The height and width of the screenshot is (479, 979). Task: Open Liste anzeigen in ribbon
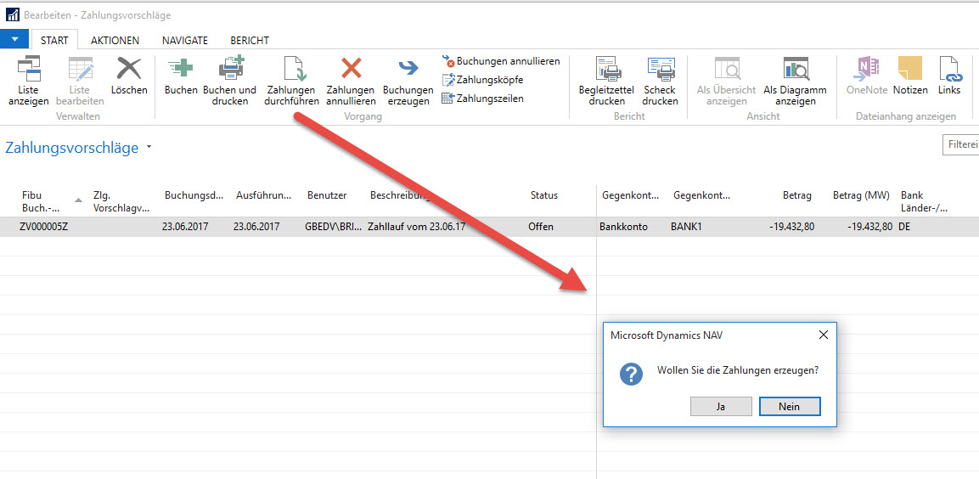click(x=28, y=81)
